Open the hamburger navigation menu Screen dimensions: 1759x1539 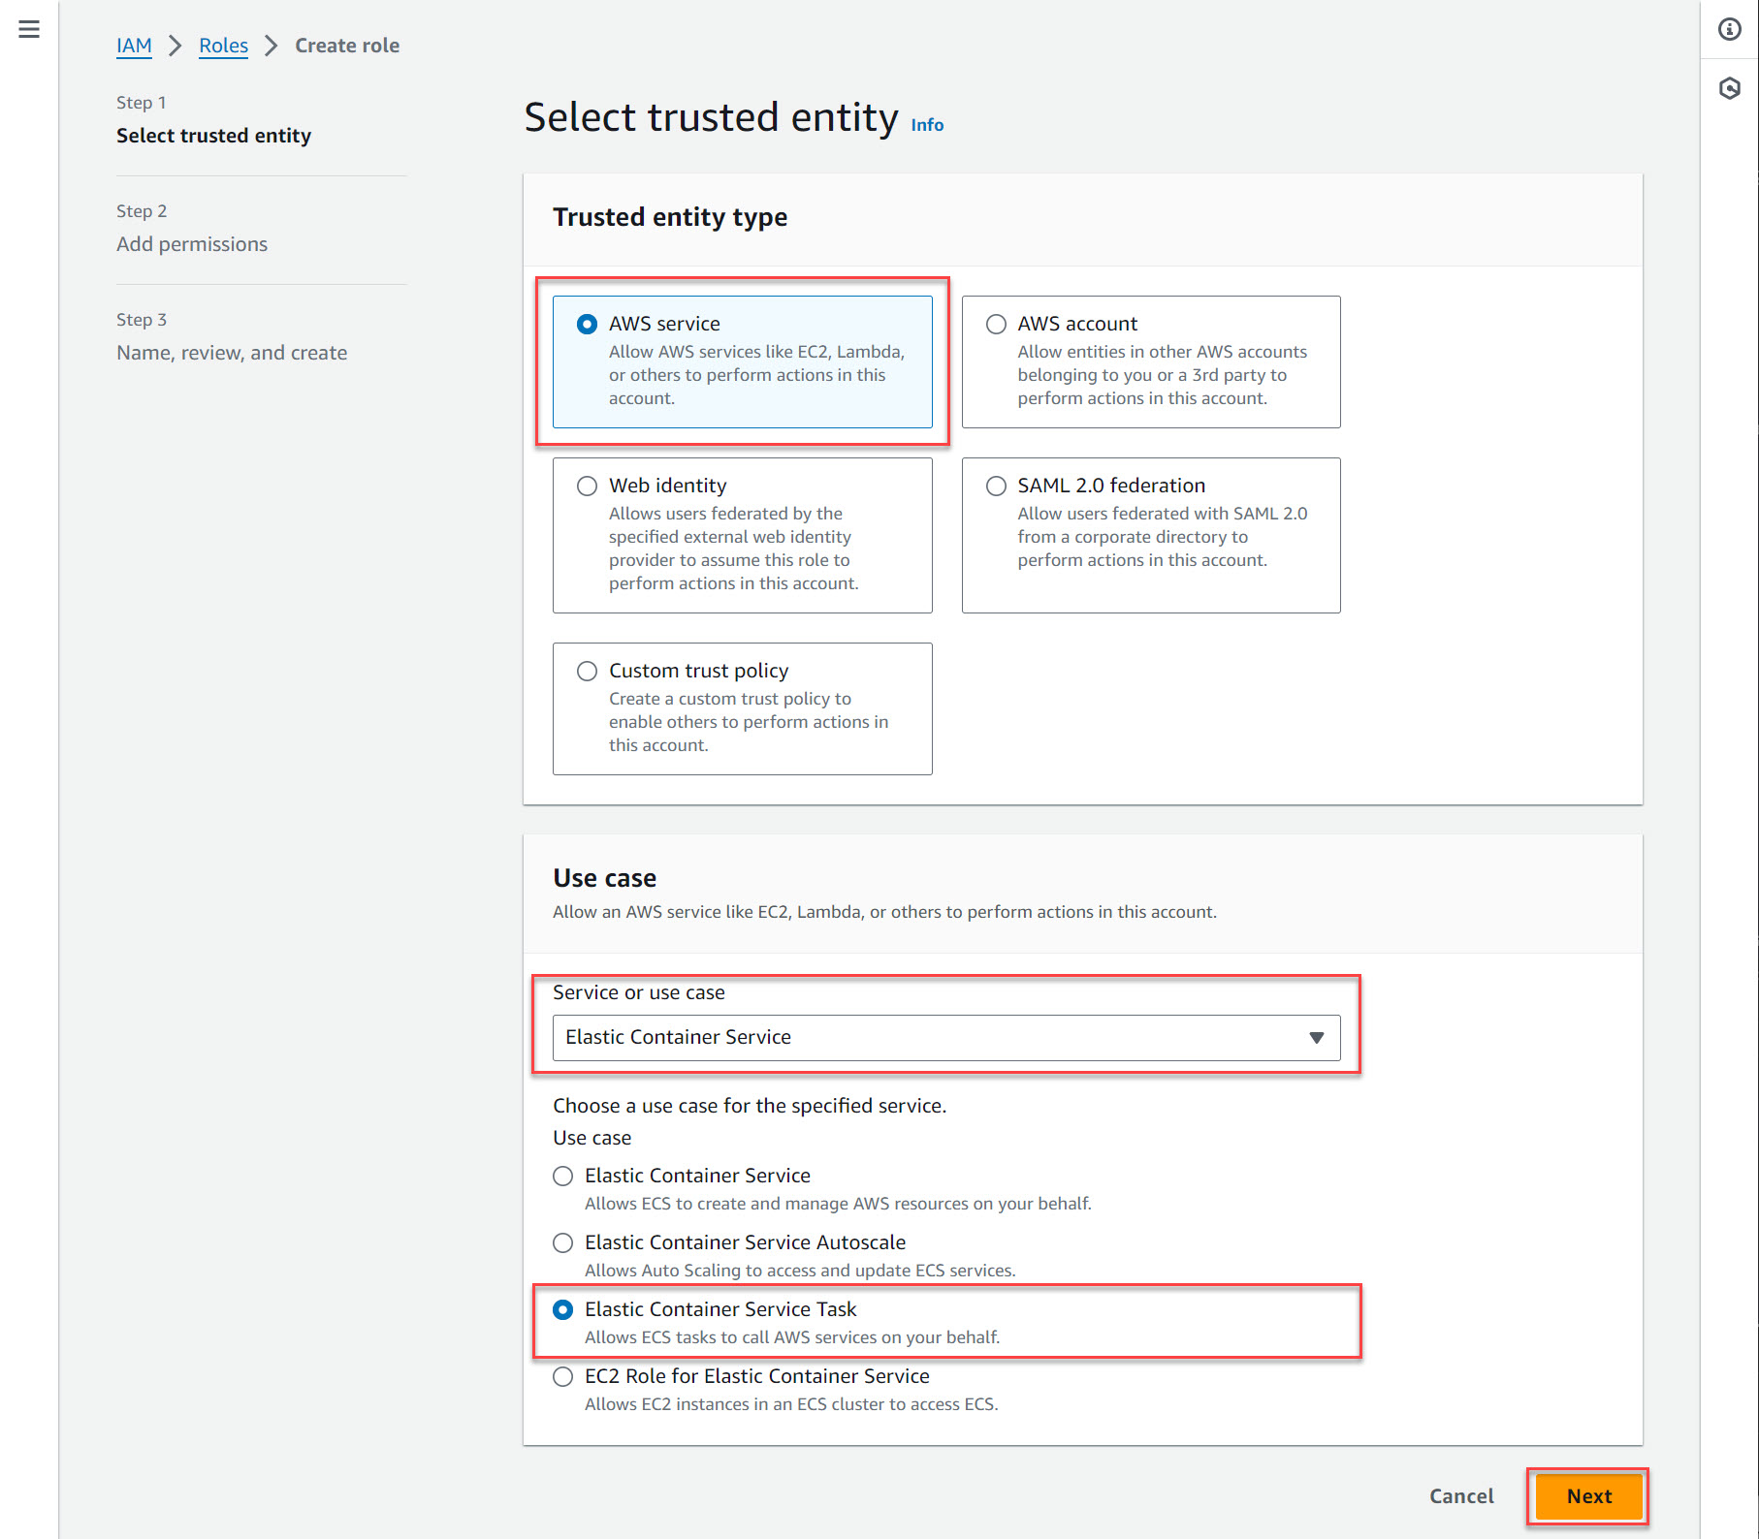pyautogui.click(x=29, y=29)
